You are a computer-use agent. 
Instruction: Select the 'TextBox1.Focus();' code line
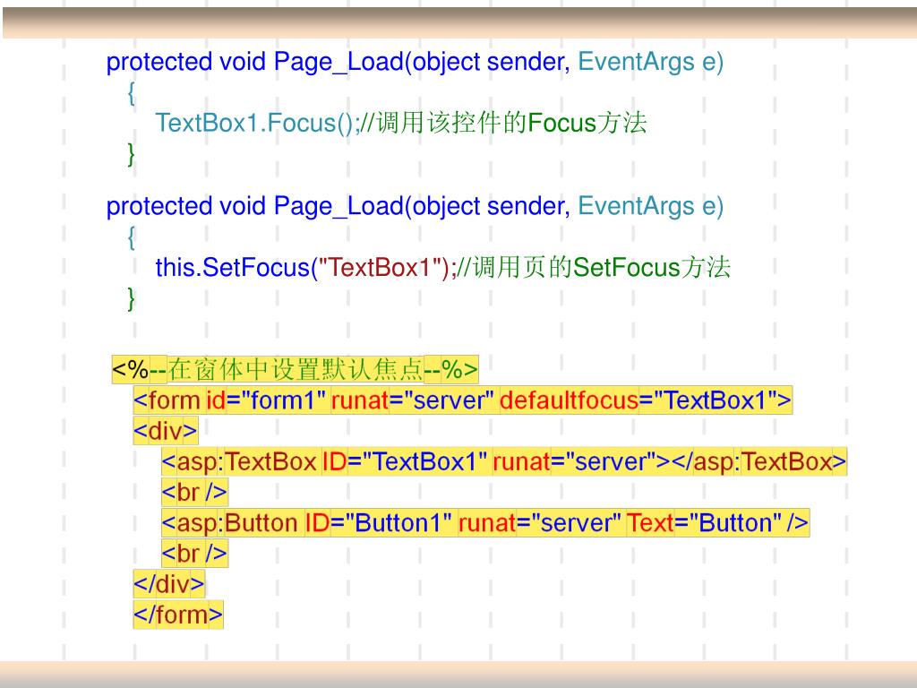(257, 124)
